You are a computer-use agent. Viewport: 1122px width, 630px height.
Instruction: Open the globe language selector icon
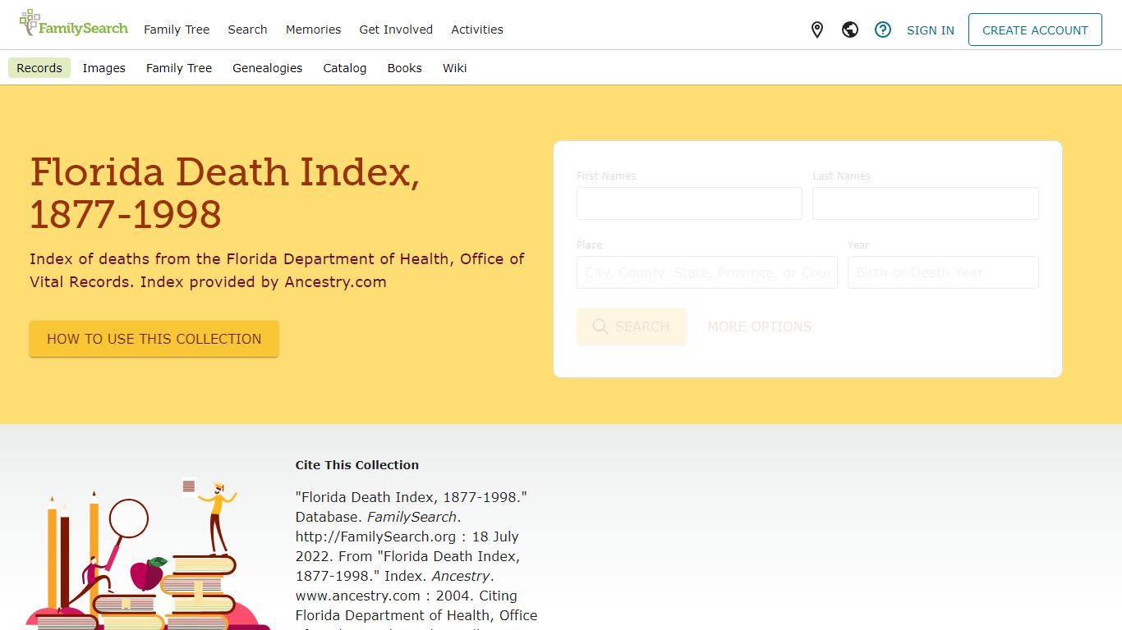click(850, 30)
